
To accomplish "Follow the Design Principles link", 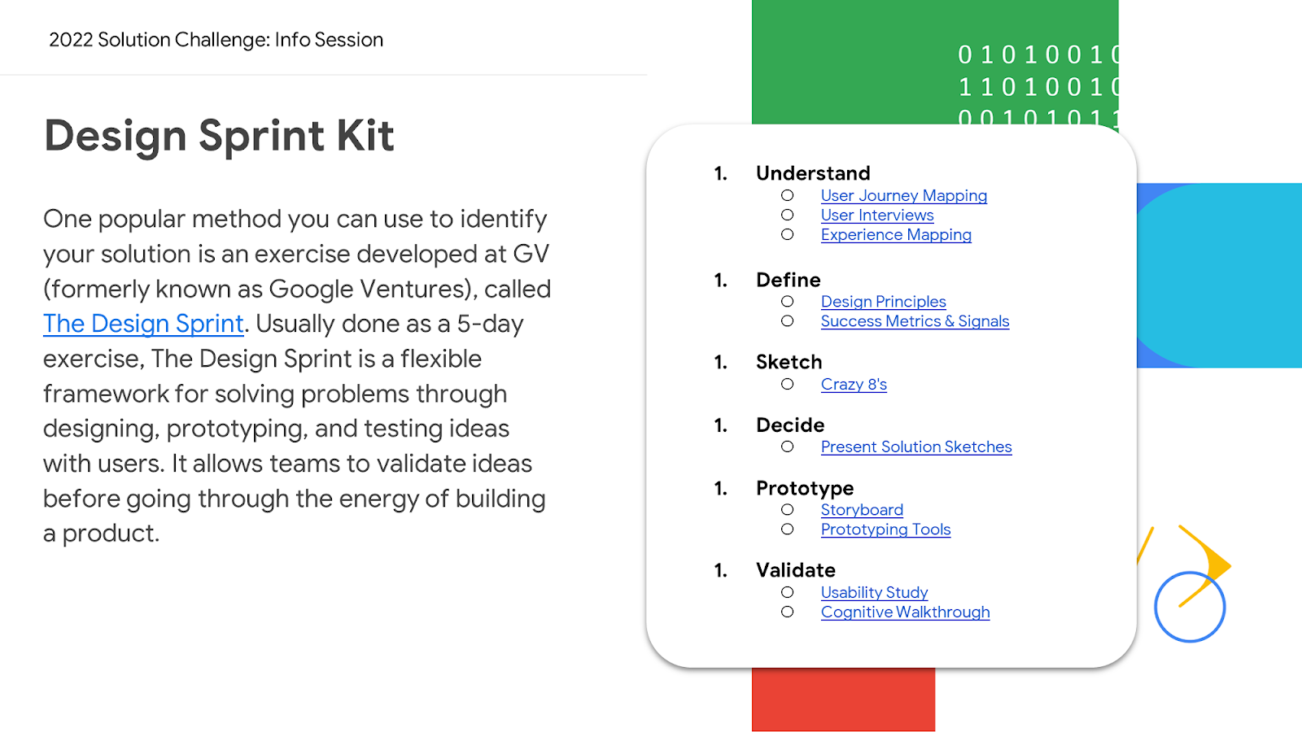I will point(883,302).
